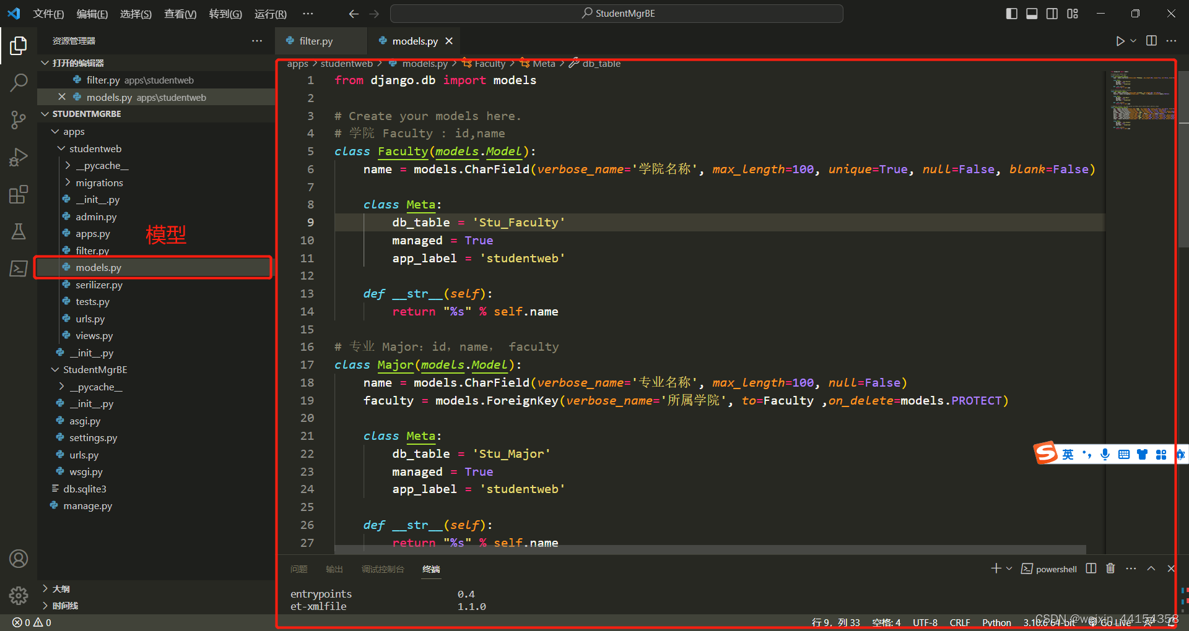The width and height of the screenshot is (1189, 631).
Task: Toggle Sogou punctuation mode
Action: click(x=1087, y=455)
